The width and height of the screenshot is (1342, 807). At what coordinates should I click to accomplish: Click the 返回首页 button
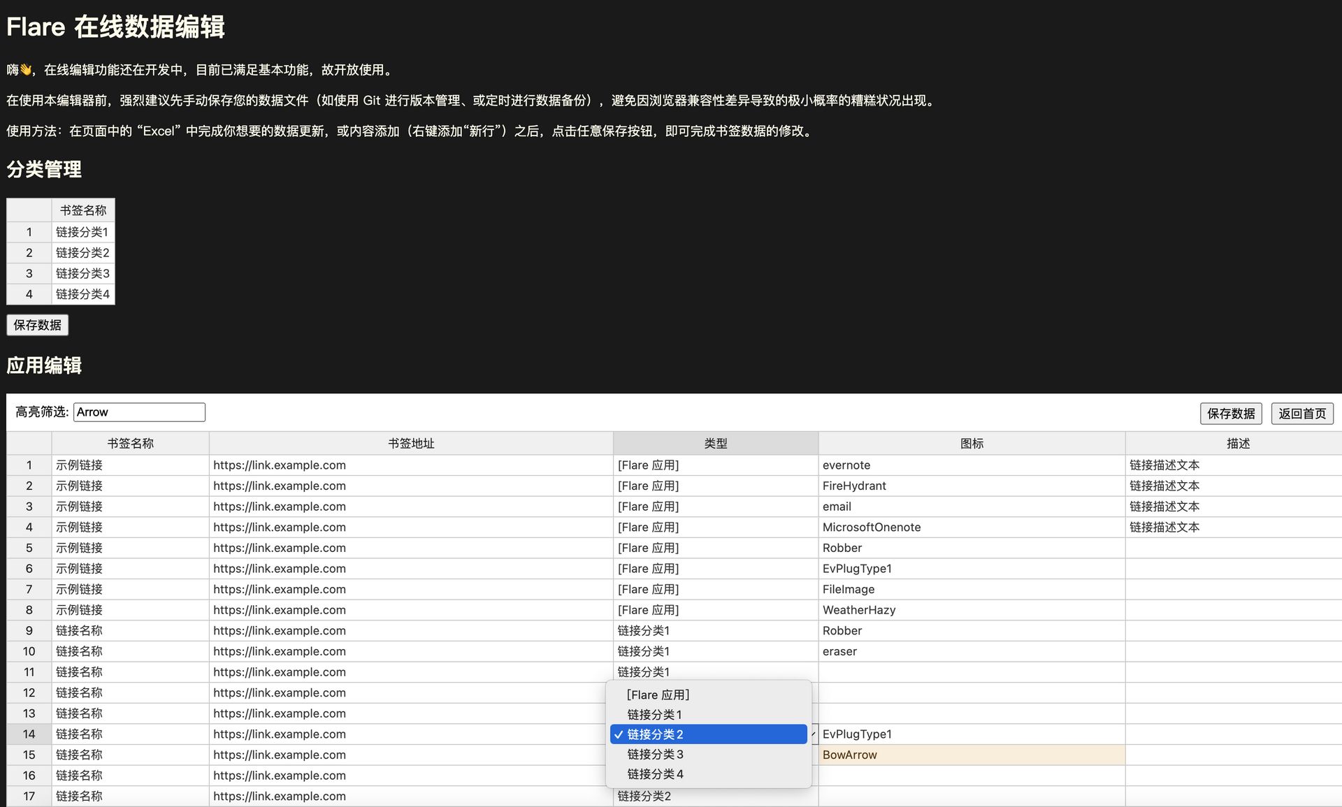tap(1301, 414)
